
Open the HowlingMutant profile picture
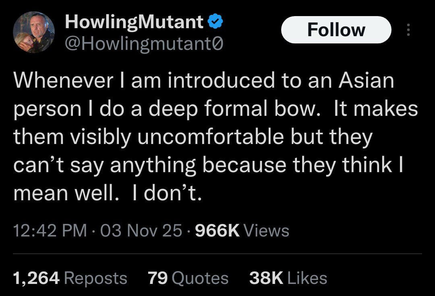point(34,32)
